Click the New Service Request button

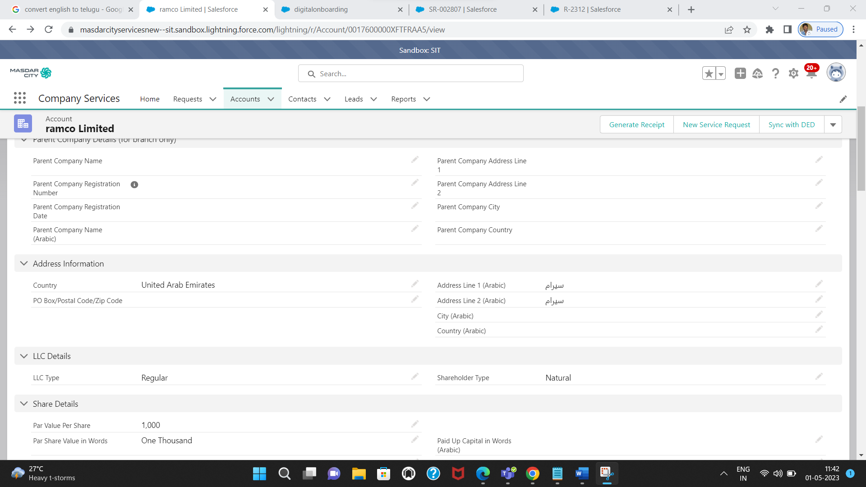[716, 125]
